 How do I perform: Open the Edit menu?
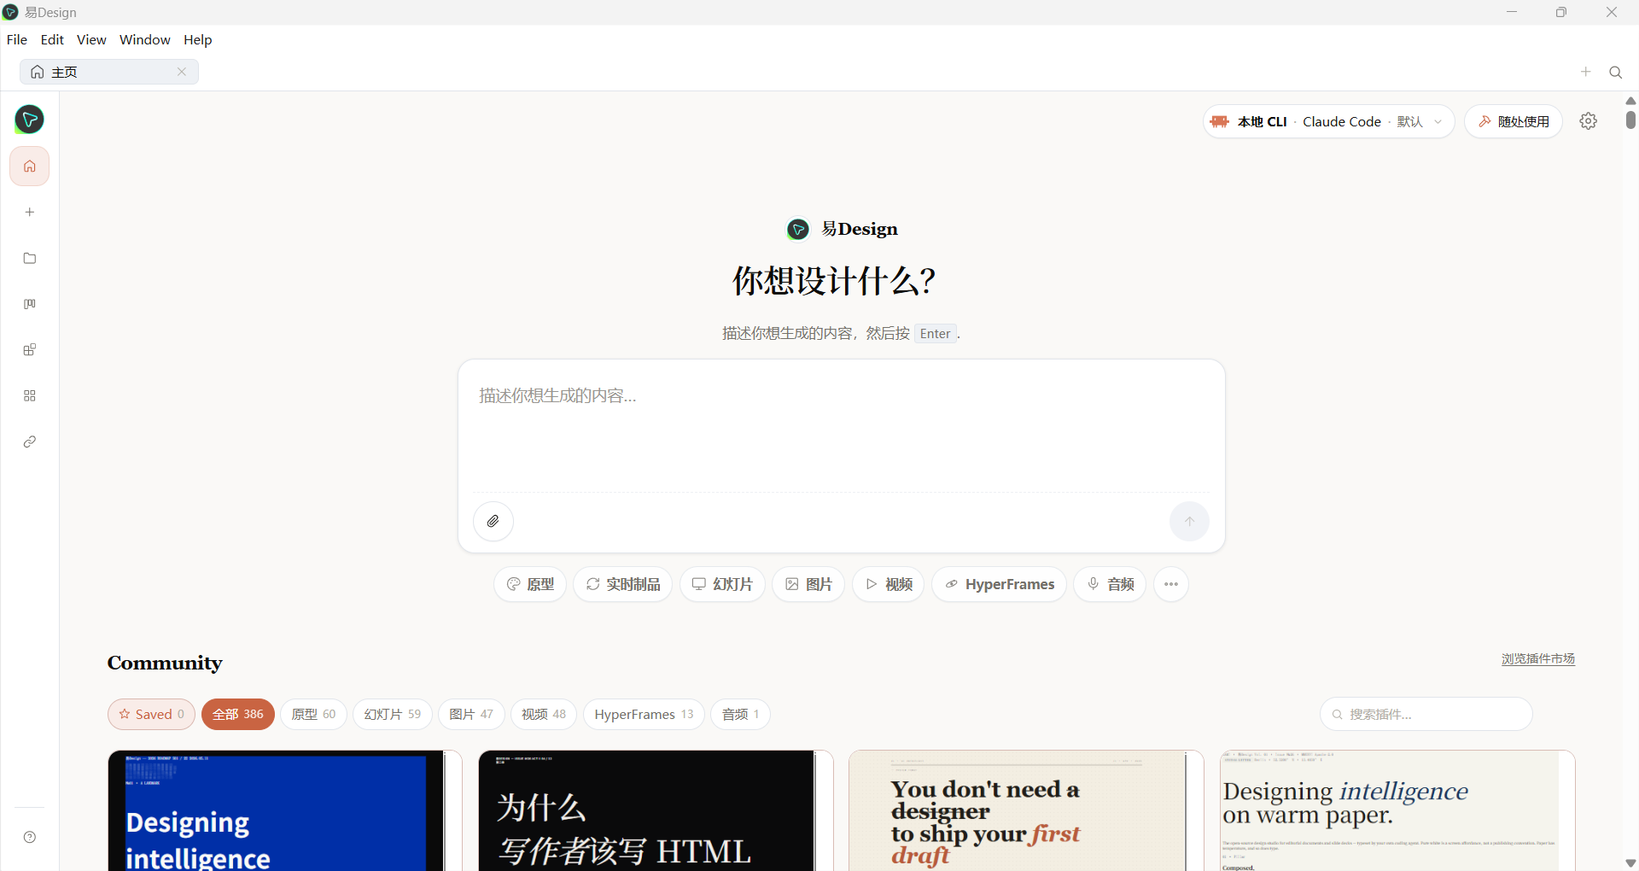click(52, 39)
